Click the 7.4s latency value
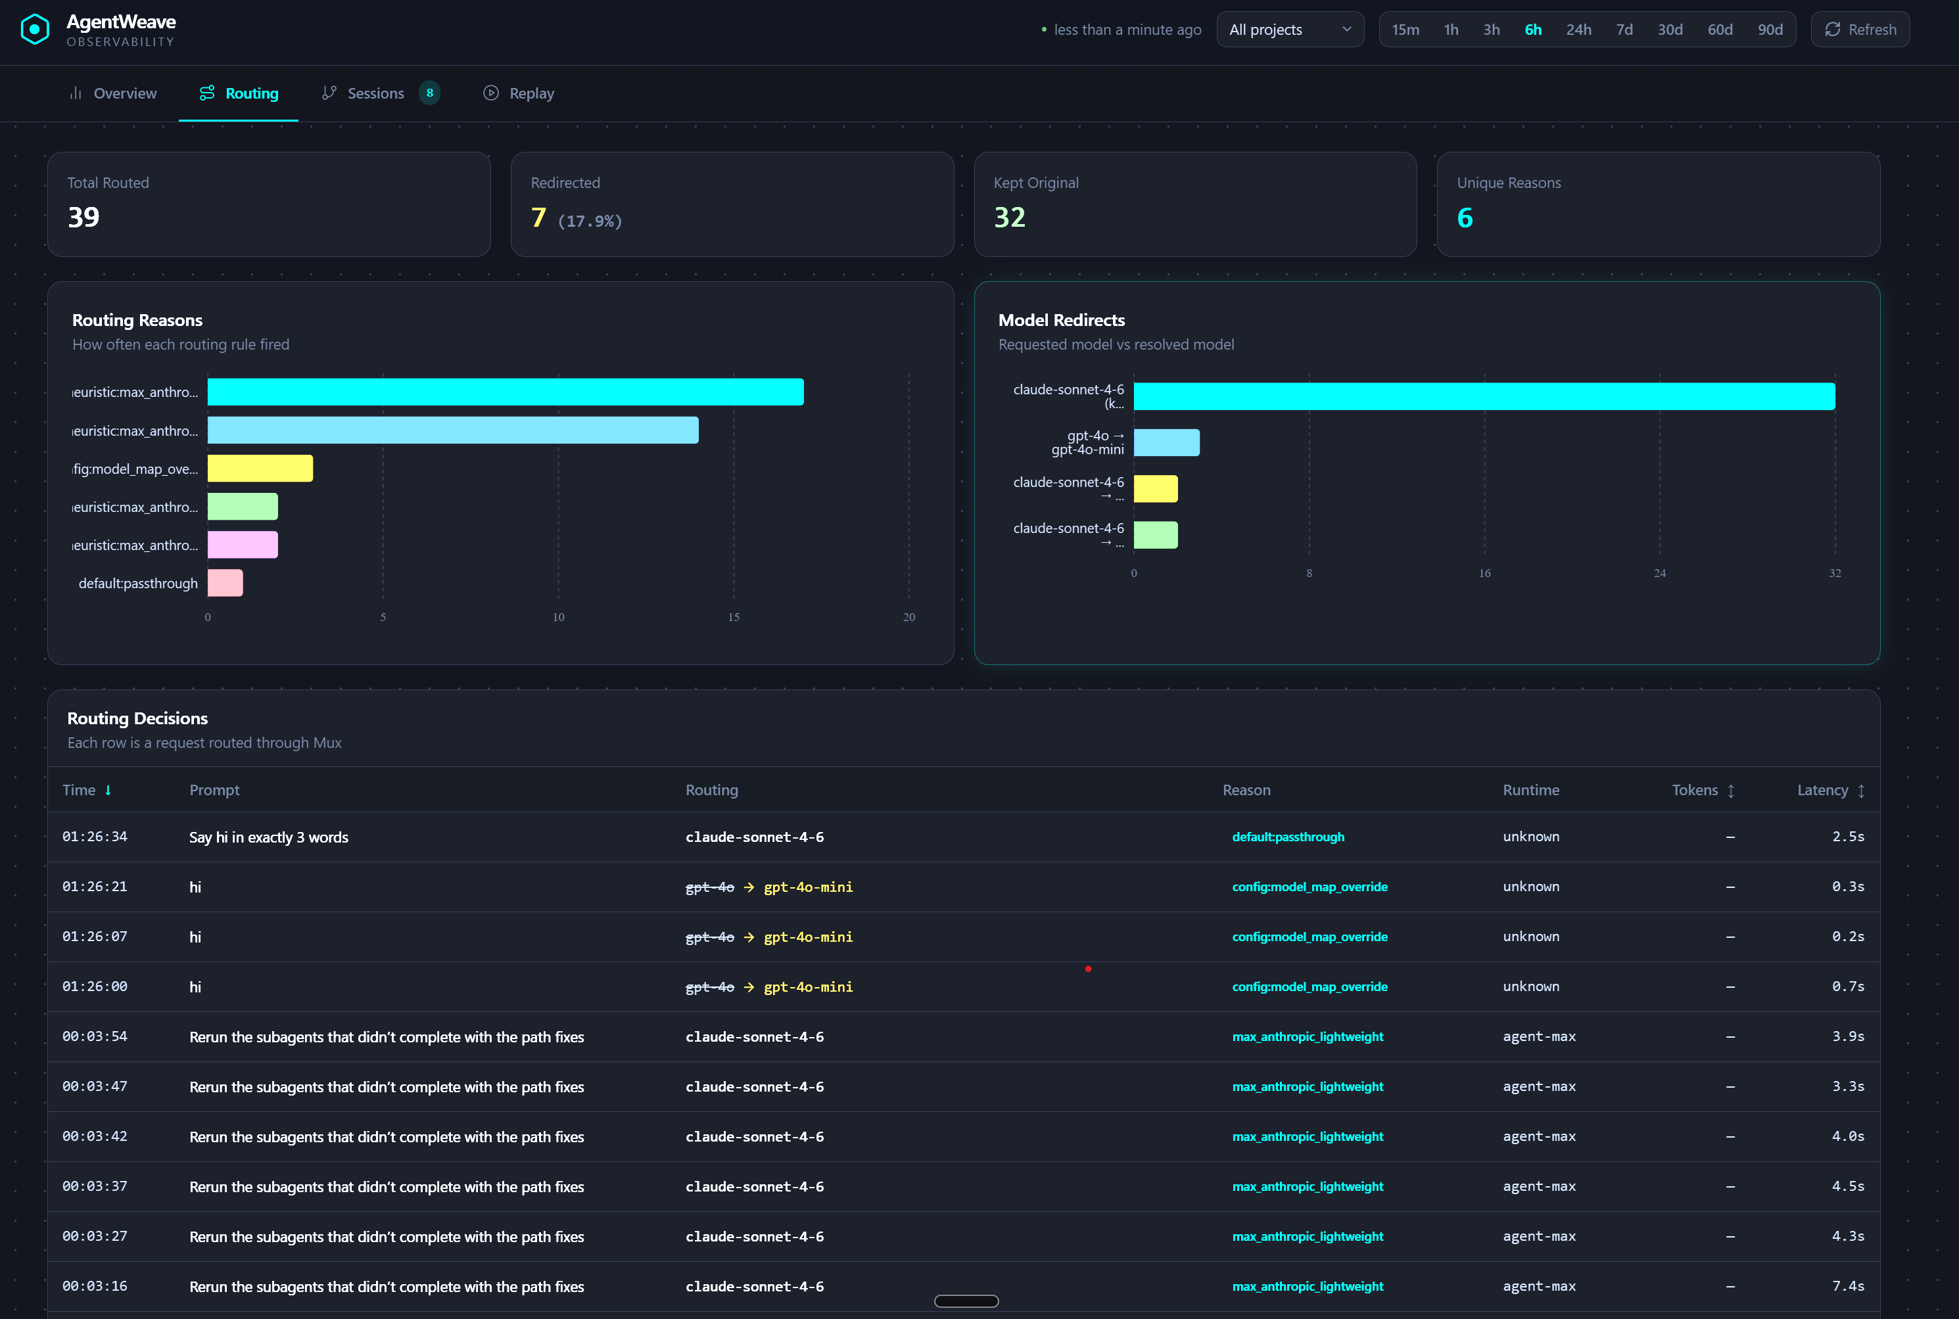This screenshot has height=1319, width=1959. (1848, 1286)
